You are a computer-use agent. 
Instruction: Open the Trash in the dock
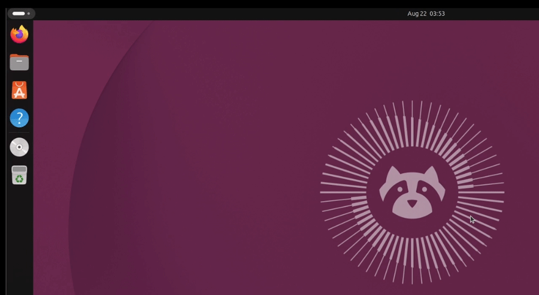pos(19,175)
